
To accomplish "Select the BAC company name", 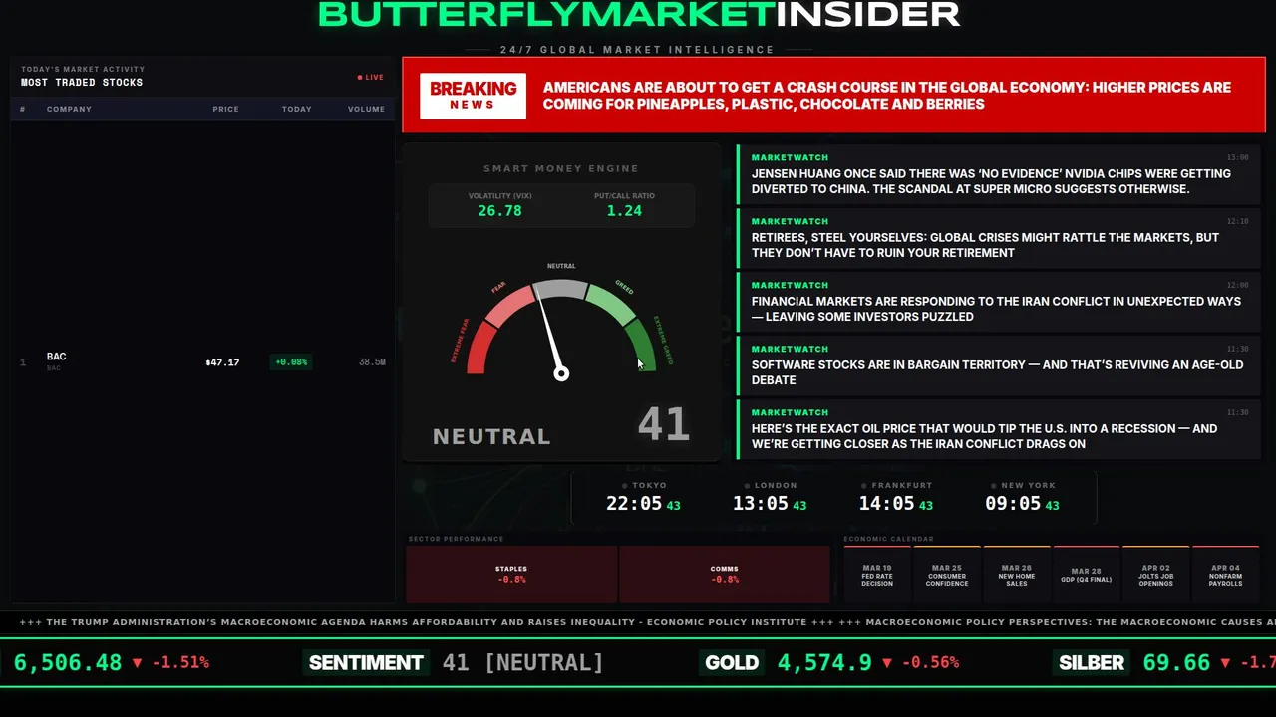I will 56,357.
